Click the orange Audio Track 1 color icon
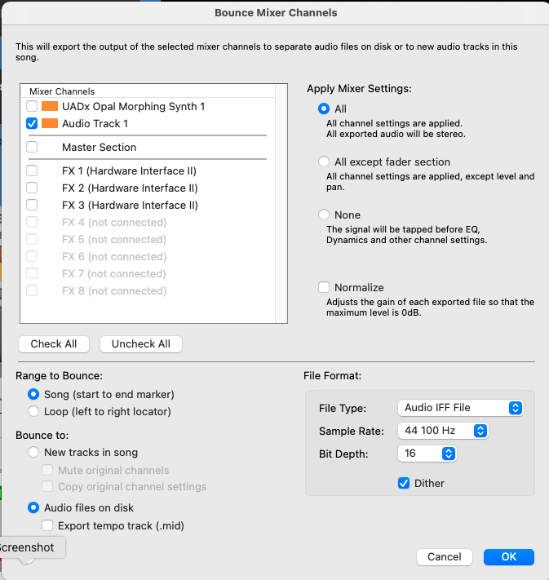 tap(50, 124)
